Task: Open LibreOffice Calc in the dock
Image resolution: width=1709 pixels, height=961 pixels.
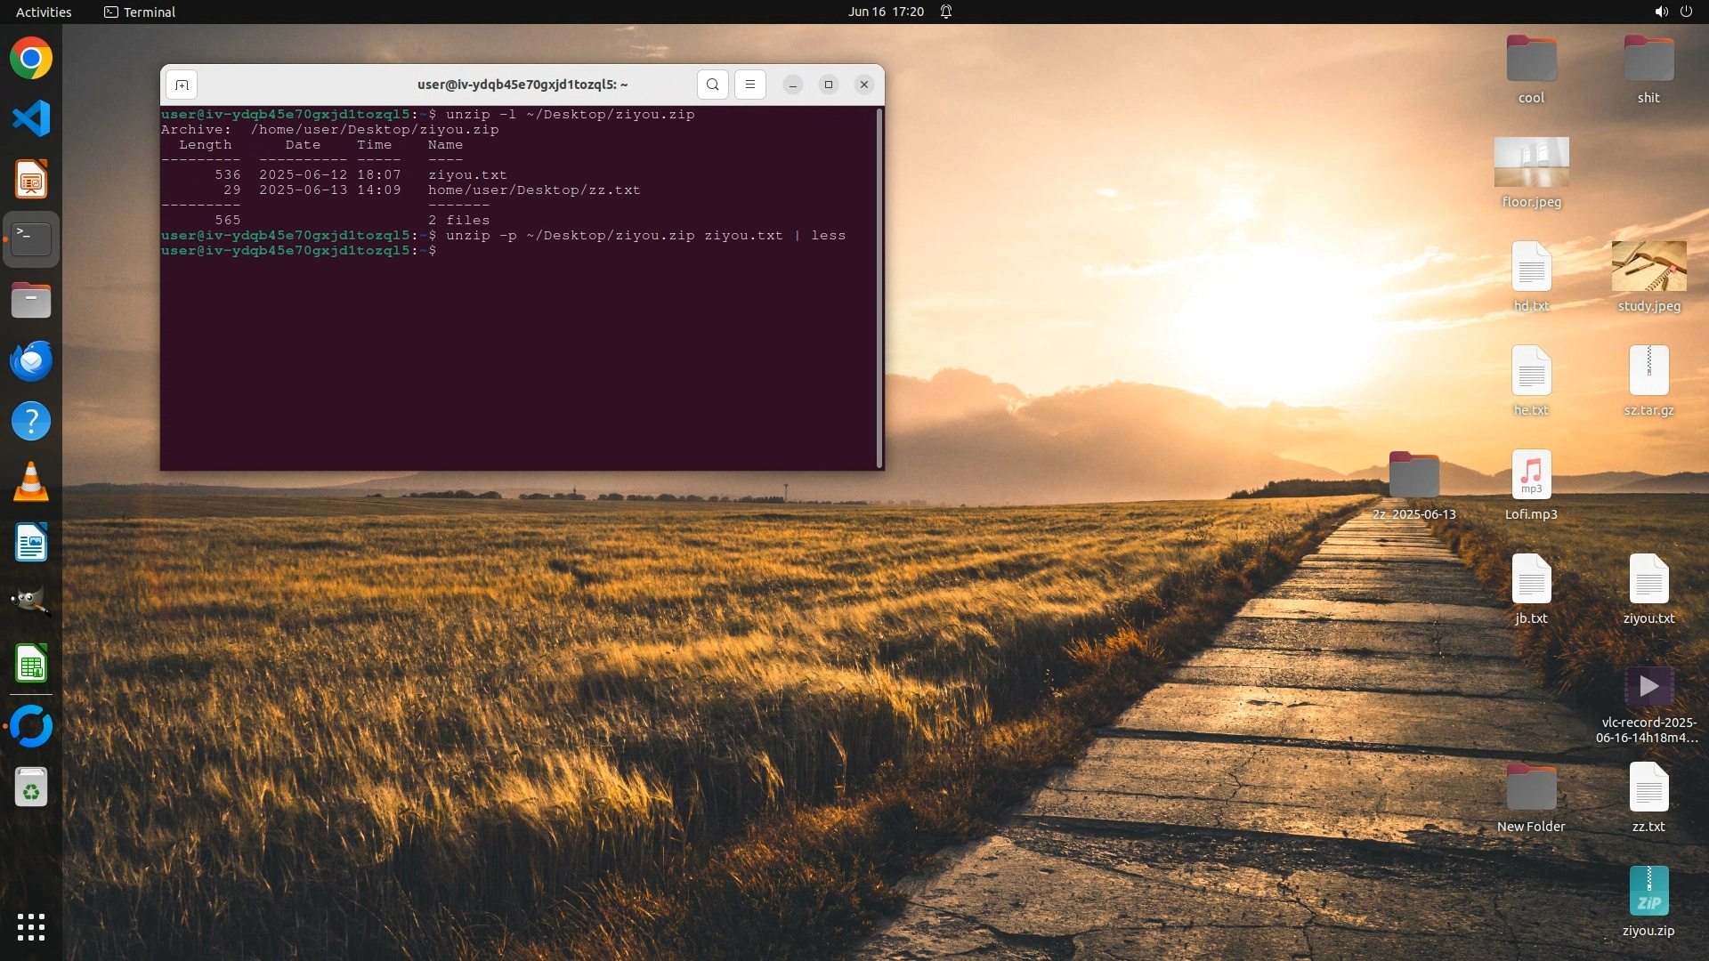Action: coord(31,664)
